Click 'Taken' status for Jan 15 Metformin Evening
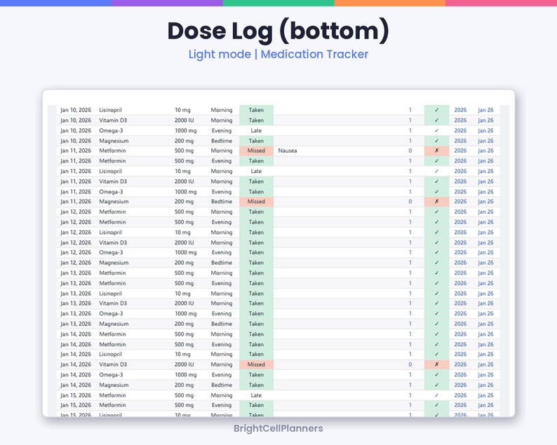 point(256,405)
